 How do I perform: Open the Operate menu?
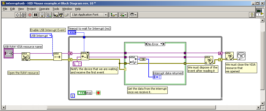click(x=44, y=9)
